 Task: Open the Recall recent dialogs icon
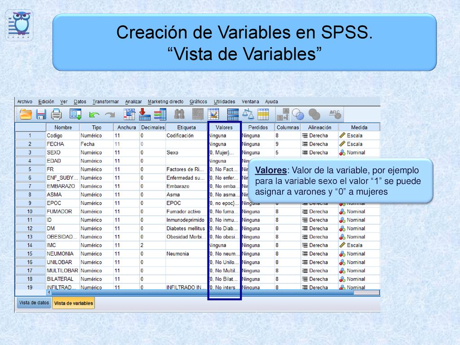click(x=75, y=114)
